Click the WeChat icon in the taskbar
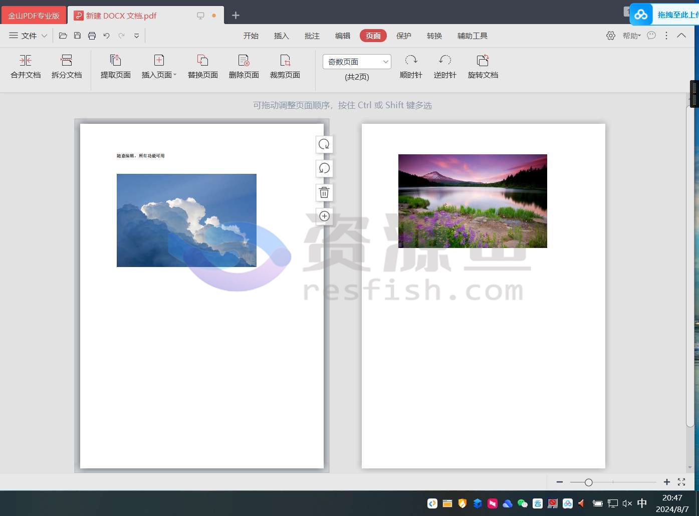The width and height of the screenshot is (699, 516). coord(523,503)
